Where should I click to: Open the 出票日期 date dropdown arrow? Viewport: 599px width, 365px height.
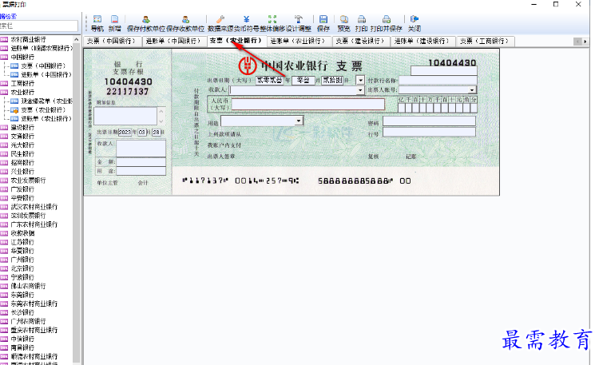[x=360, y=80]
